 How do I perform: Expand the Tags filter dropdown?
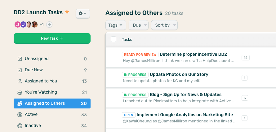pyautogui.click(x=116, y=25)
